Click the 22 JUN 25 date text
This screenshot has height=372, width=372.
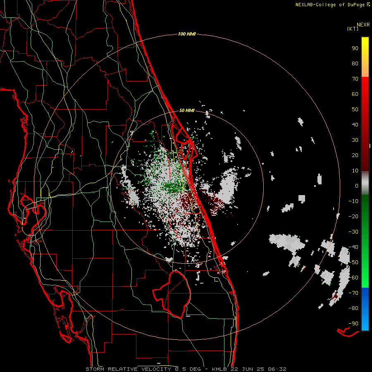pyautogui.click(x=248, y=369)
